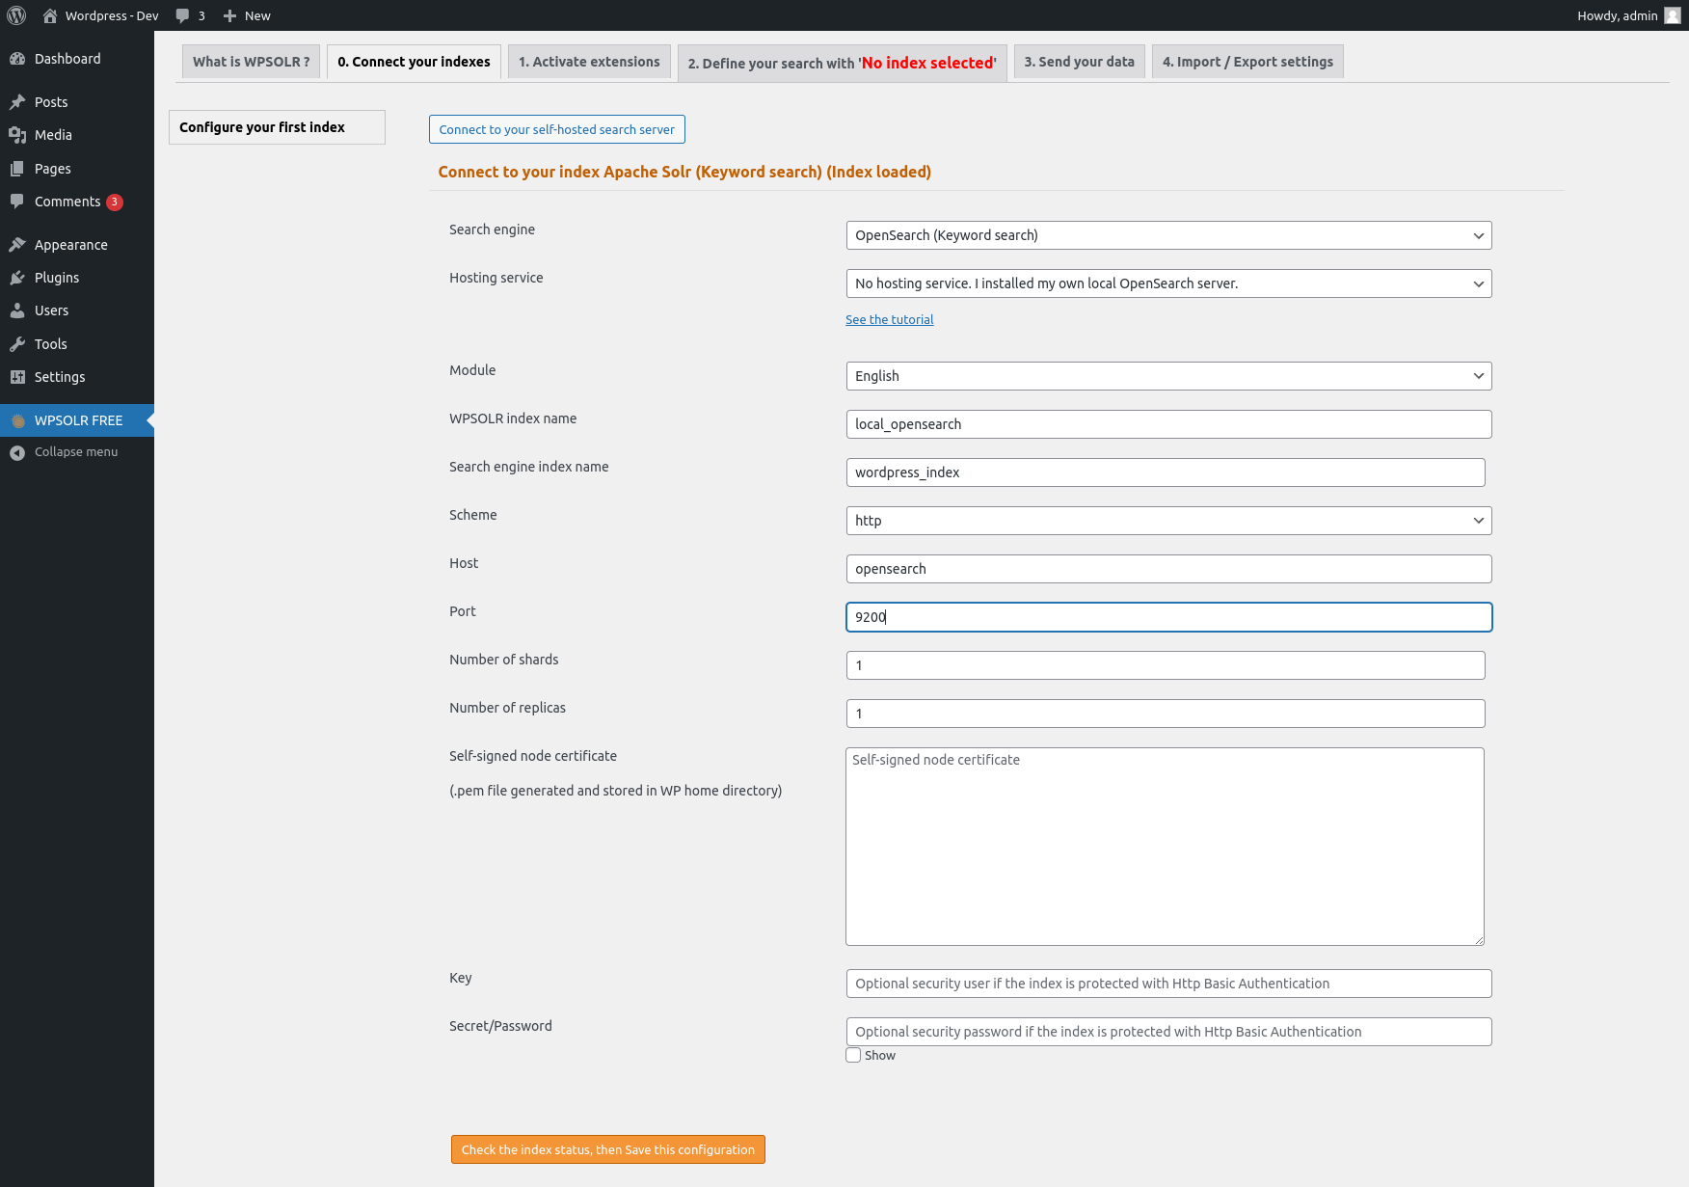Click the Number of replicas field

pyautogui.click(x=1166, y=714)
